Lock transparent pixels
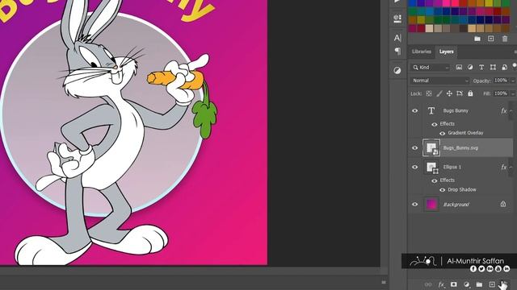The image size is (517, 290). (429, 93)
